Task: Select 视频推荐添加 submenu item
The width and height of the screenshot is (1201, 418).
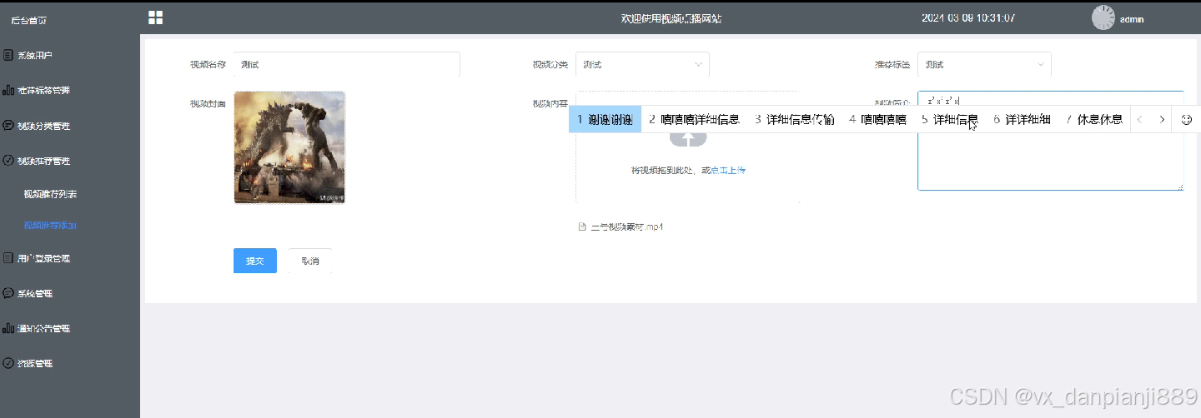Action: [x=50, y=225]
